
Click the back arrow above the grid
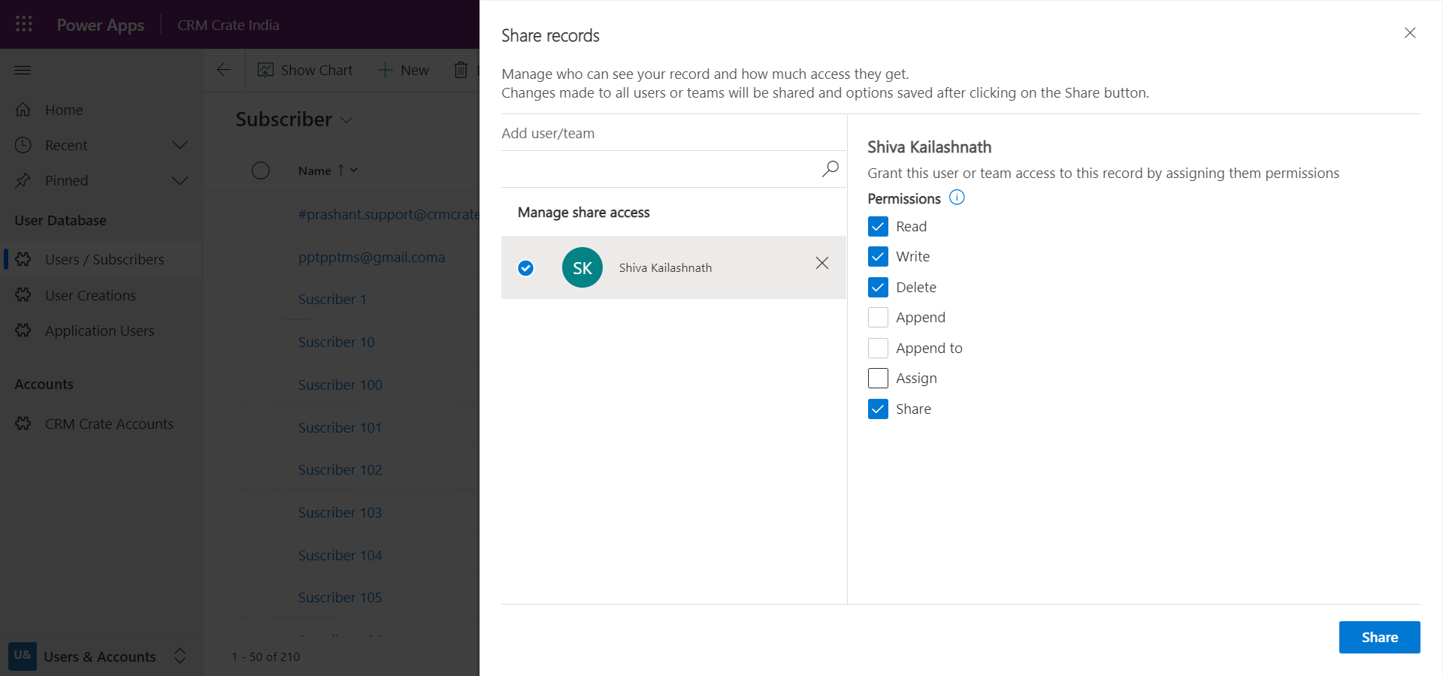[223, 70]
